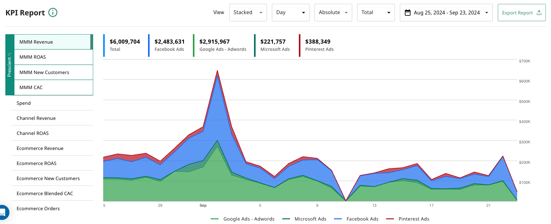Click the $100K y-axis label
Viewport: 551px width, 224px height.
pyautogui.click(x=524, y=183)
